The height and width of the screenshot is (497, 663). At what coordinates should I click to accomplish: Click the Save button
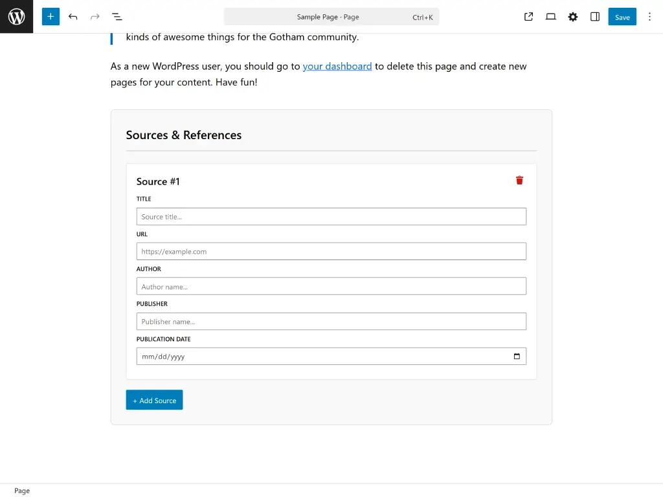click(x=622, y=17)
